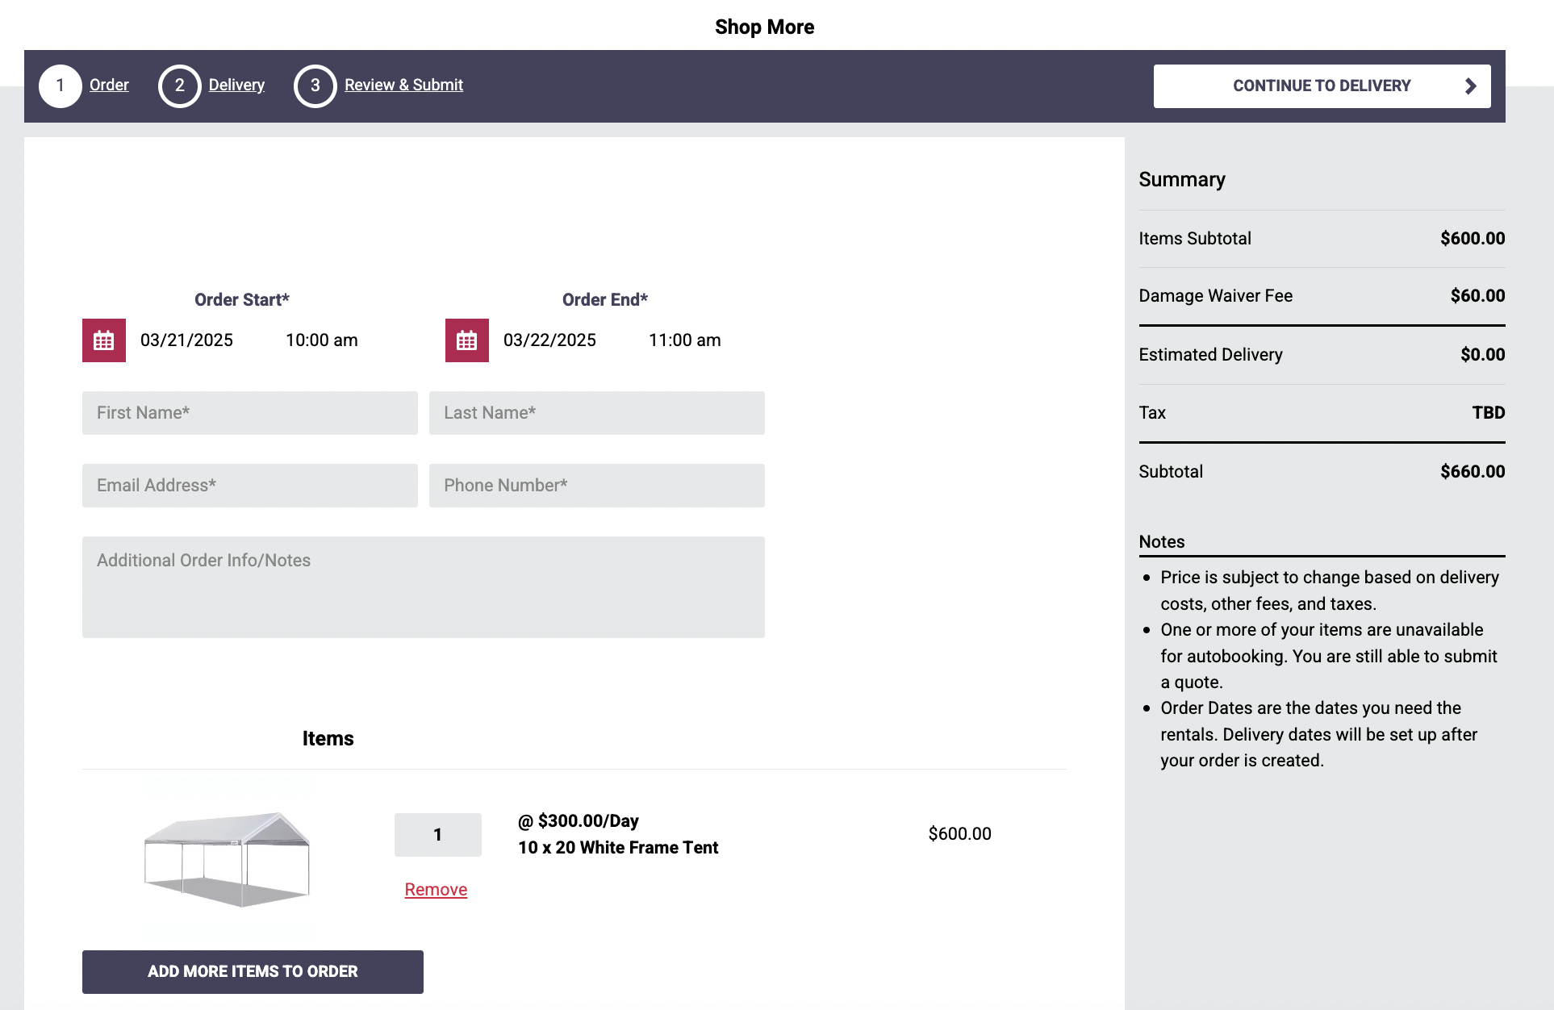Click the Order step link
The image size is (1554, 1010).
point(108,85)
